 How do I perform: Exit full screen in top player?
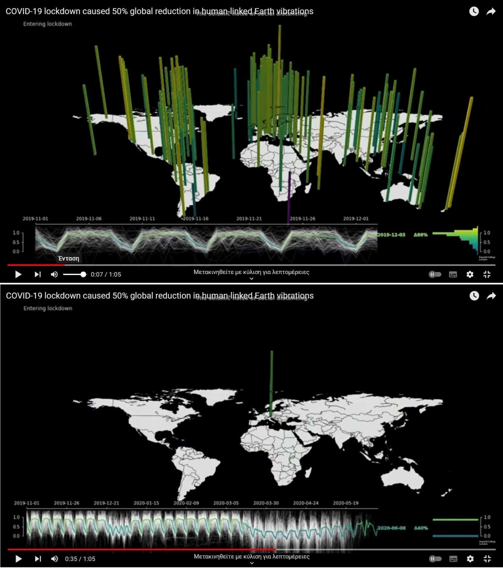tap(487, 274)
